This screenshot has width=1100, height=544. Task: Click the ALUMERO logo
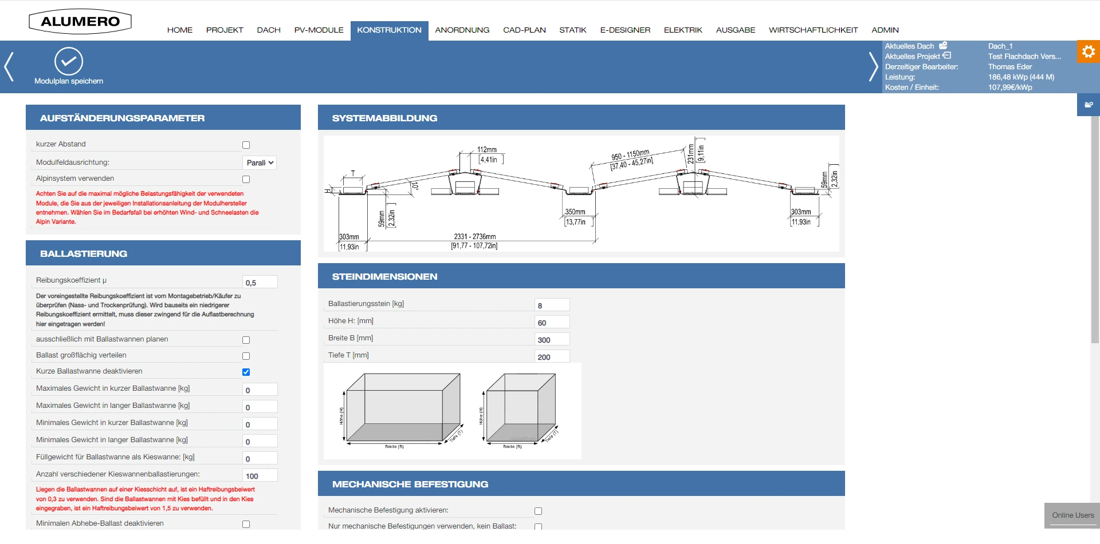click(80, 22)
